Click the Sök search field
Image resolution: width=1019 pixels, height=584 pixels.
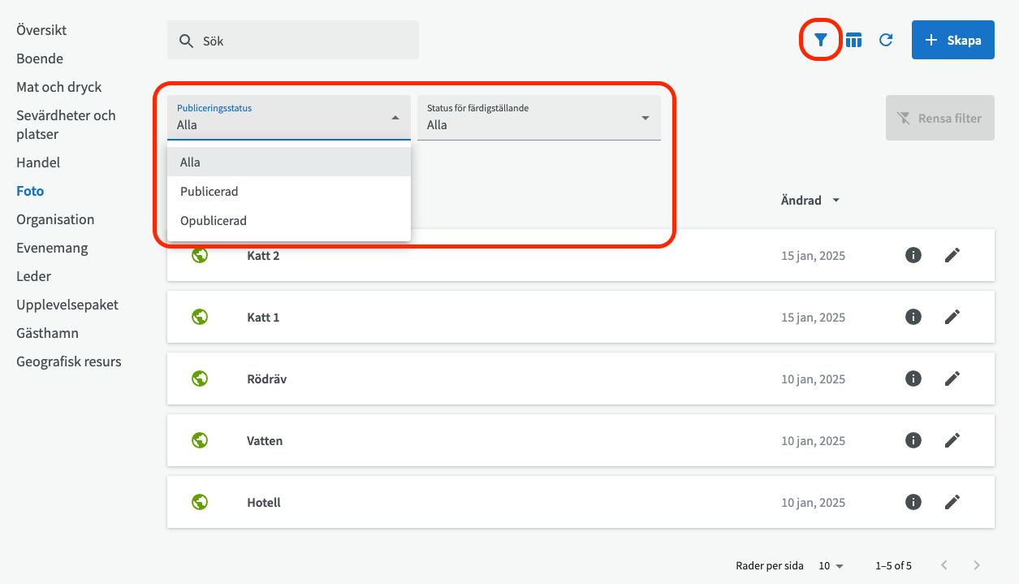(292, 41)
